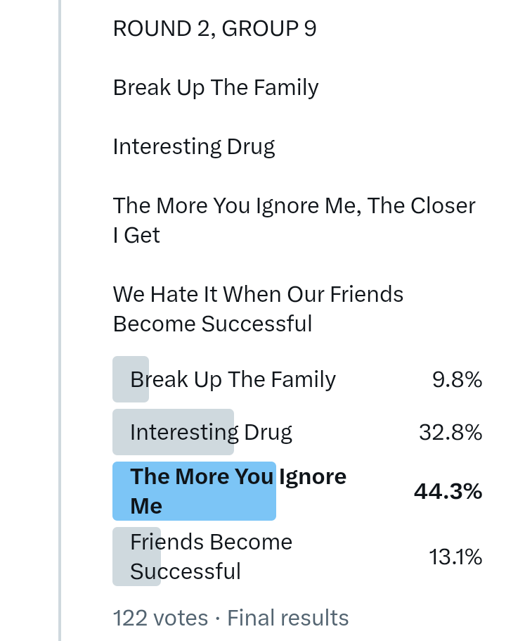The image size is (506, 641).
Task: Select the "Break Up The Family" poll option label
Action: click(x=233, y=380)
